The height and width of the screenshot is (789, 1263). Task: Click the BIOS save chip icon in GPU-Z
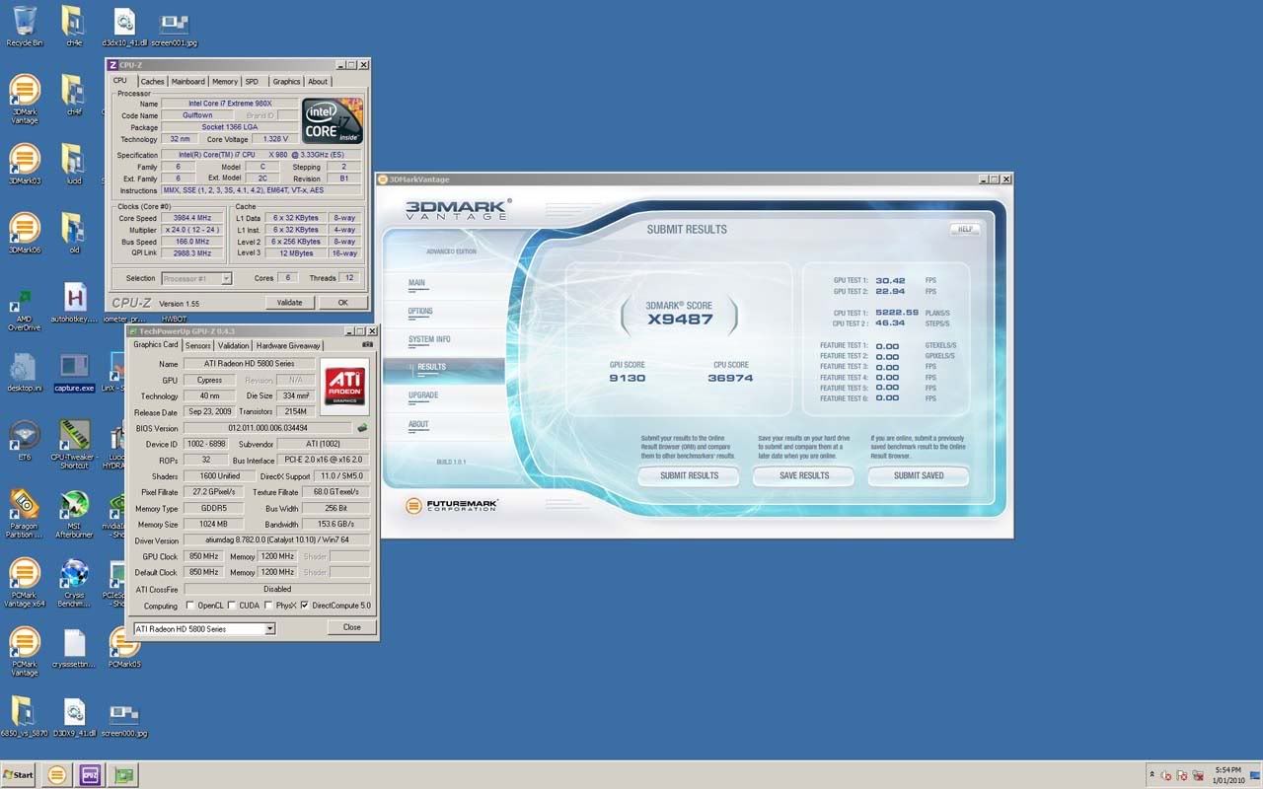(x=362, y=428)
